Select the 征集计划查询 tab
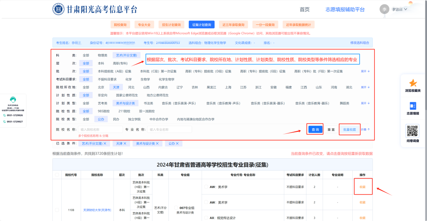 (202, 25)
